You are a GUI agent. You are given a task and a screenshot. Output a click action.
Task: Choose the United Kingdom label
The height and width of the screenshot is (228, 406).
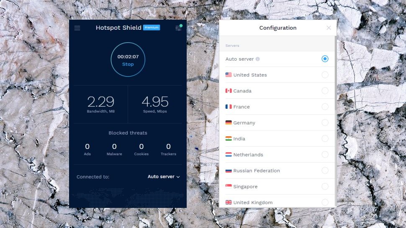click(x=253, y=202)
